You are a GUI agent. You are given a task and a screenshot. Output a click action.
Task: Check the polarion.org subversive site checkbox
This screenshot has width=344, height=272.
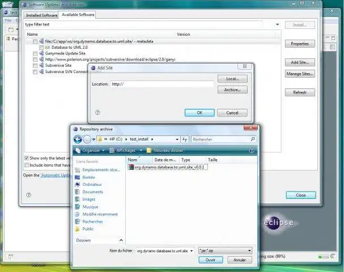pos(35,59)
